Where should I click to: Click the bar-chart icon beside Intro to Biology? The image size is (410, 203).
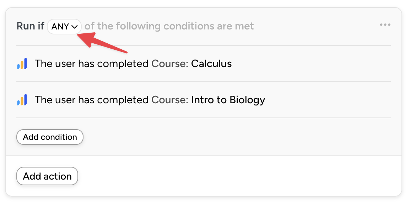point(22,100)
